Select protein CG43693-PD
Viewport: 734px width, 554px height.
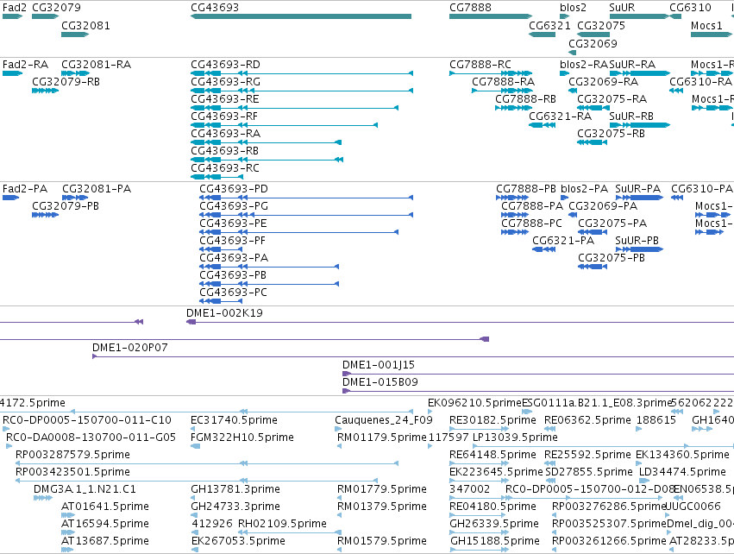pyautogui.click(x=306, y=198)
